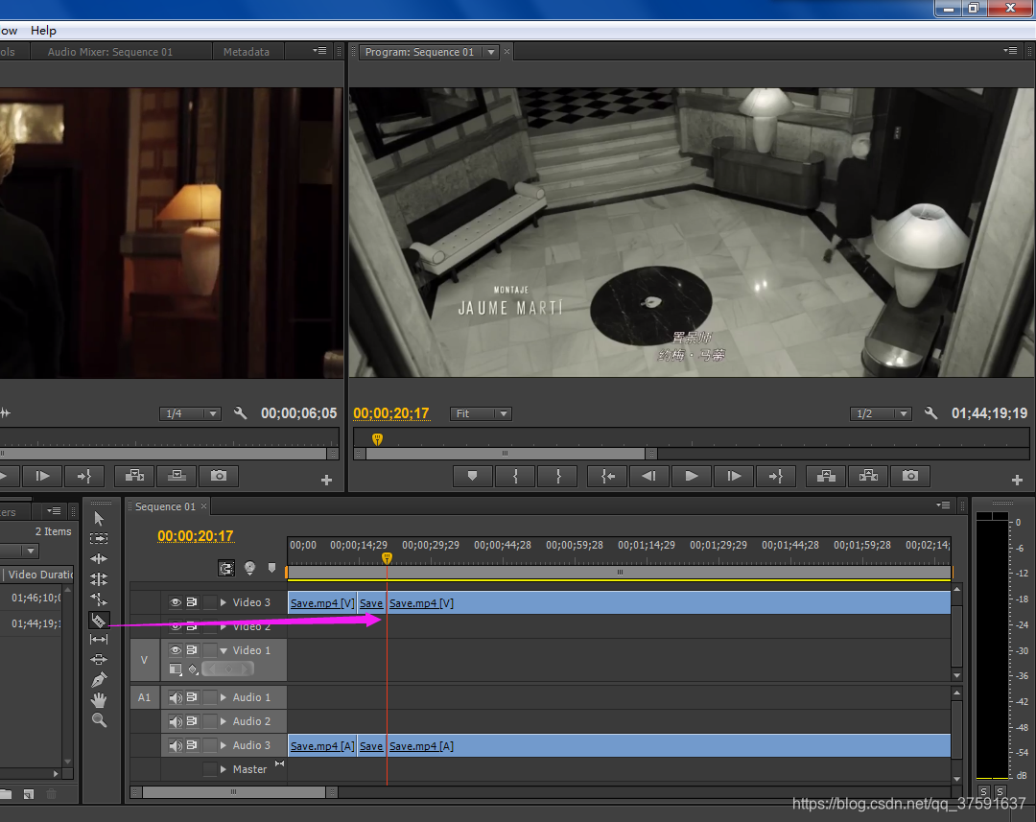Click the Extract button in Program monitor
Image resolution: width=1036 pixels, height=822 pixels.
click(868, 476)
